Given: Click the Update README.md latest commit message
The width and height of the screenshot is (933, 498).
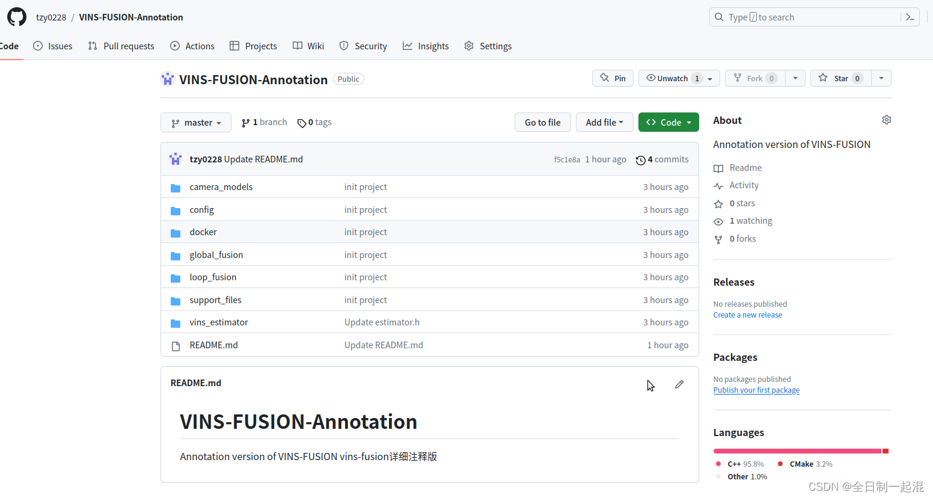Looking at the screenshot, I should [263, 159].
